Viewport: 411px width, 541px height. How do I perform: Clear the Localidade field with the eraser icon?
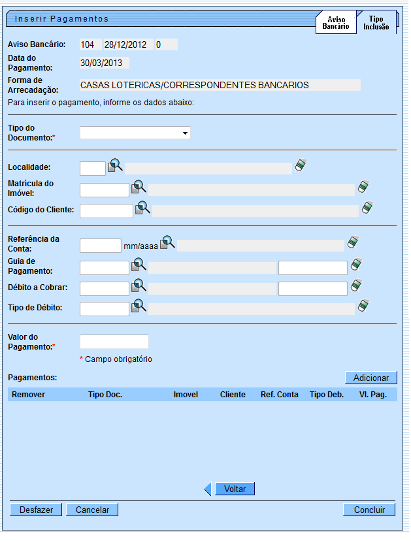[300, 165]
